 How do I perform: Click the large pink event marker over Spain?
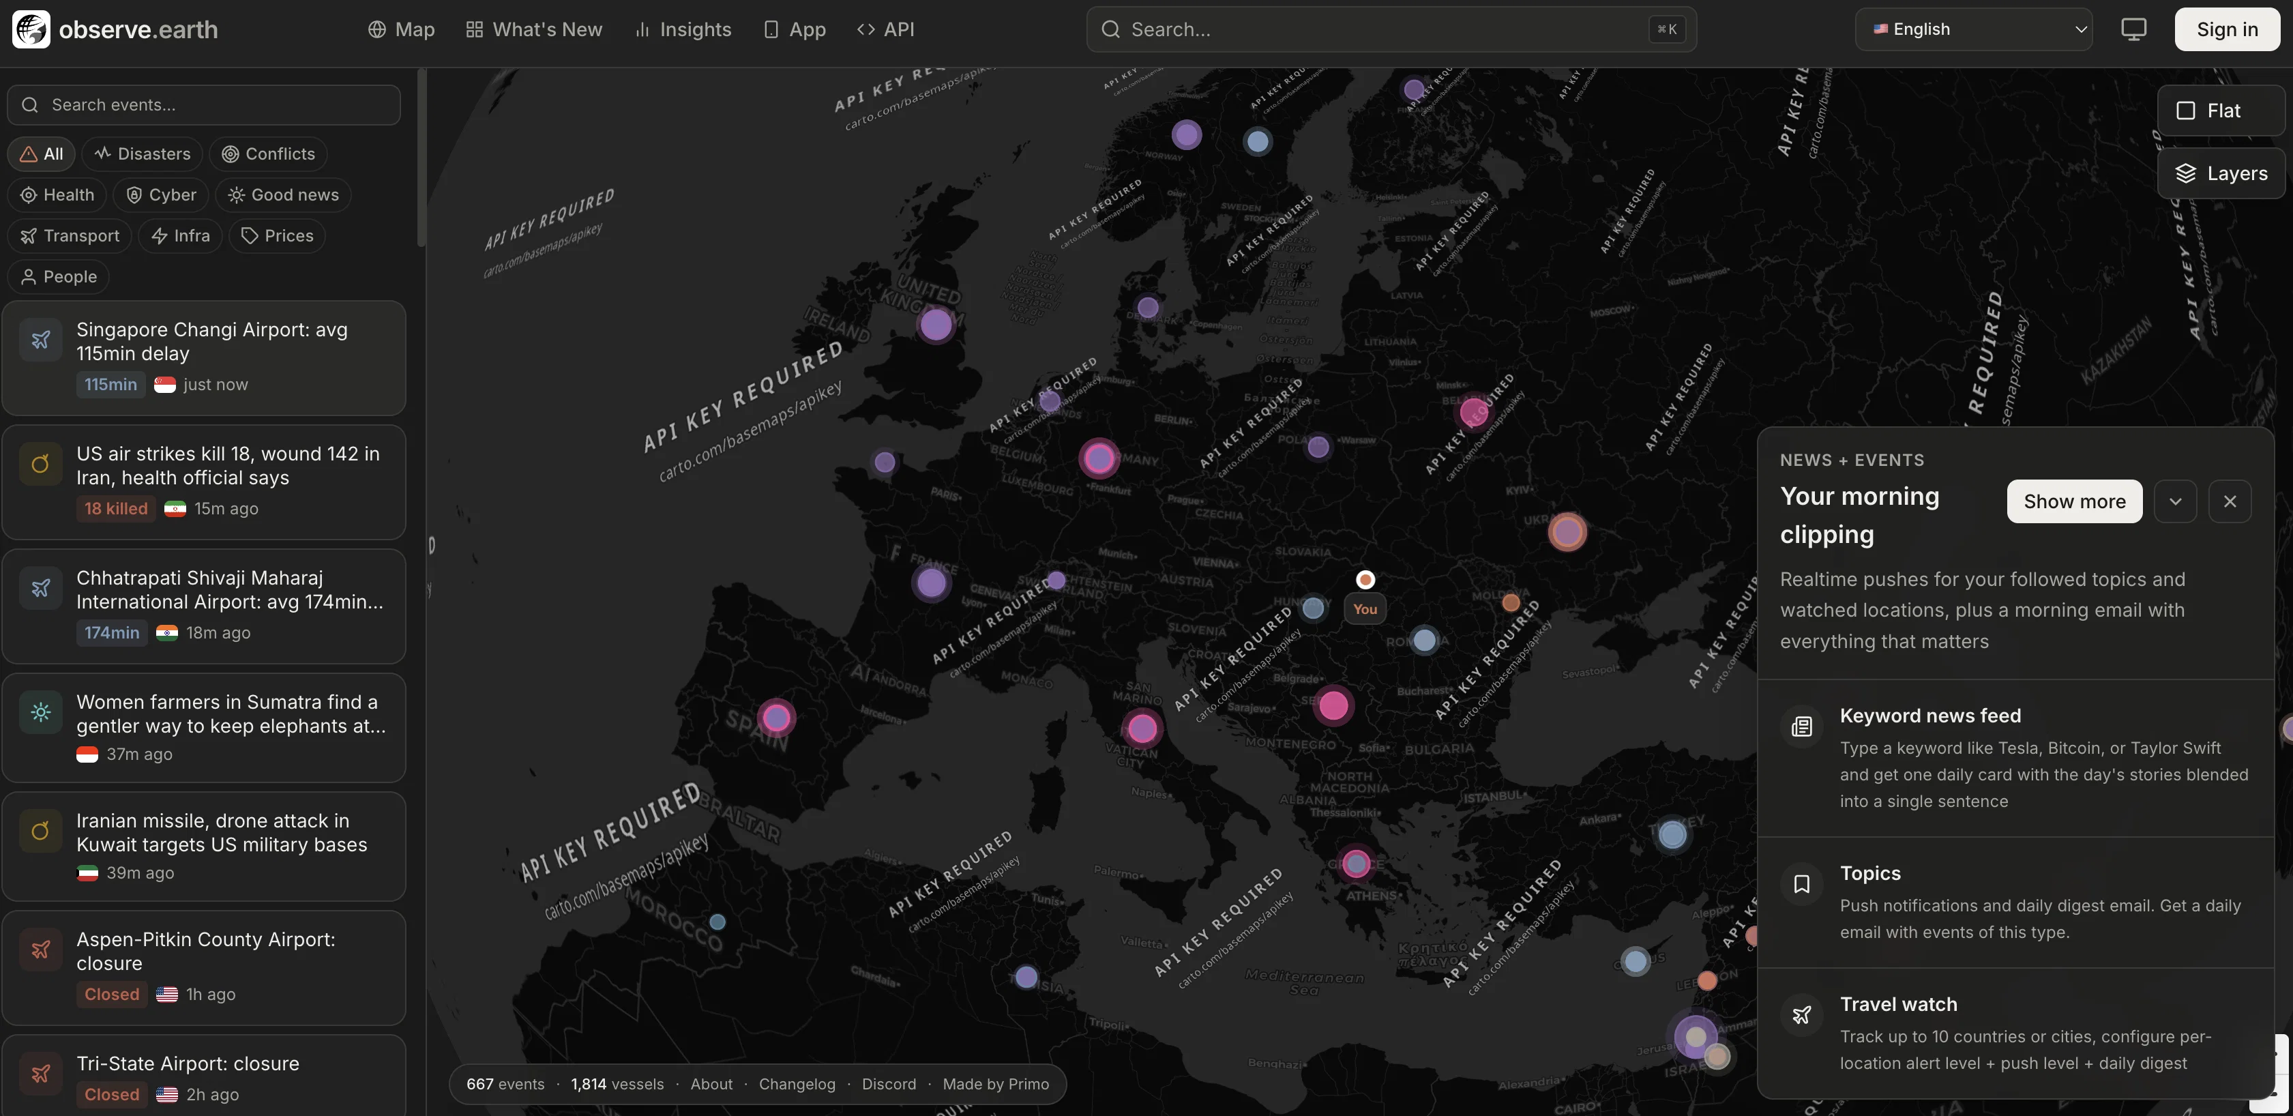click(776, 718)
